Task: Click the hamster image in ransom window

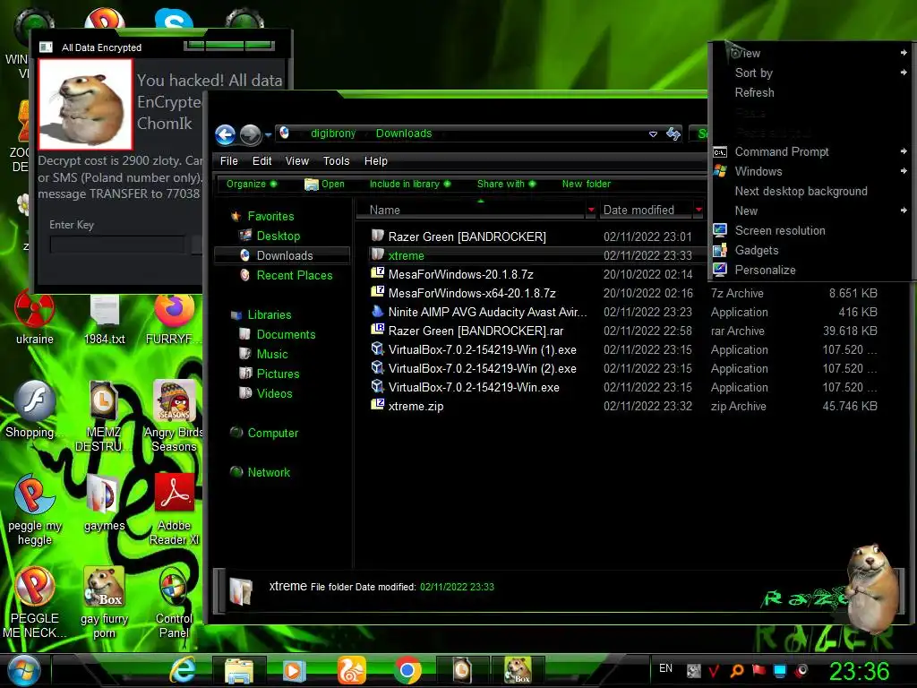Action: tap(85, 104)
